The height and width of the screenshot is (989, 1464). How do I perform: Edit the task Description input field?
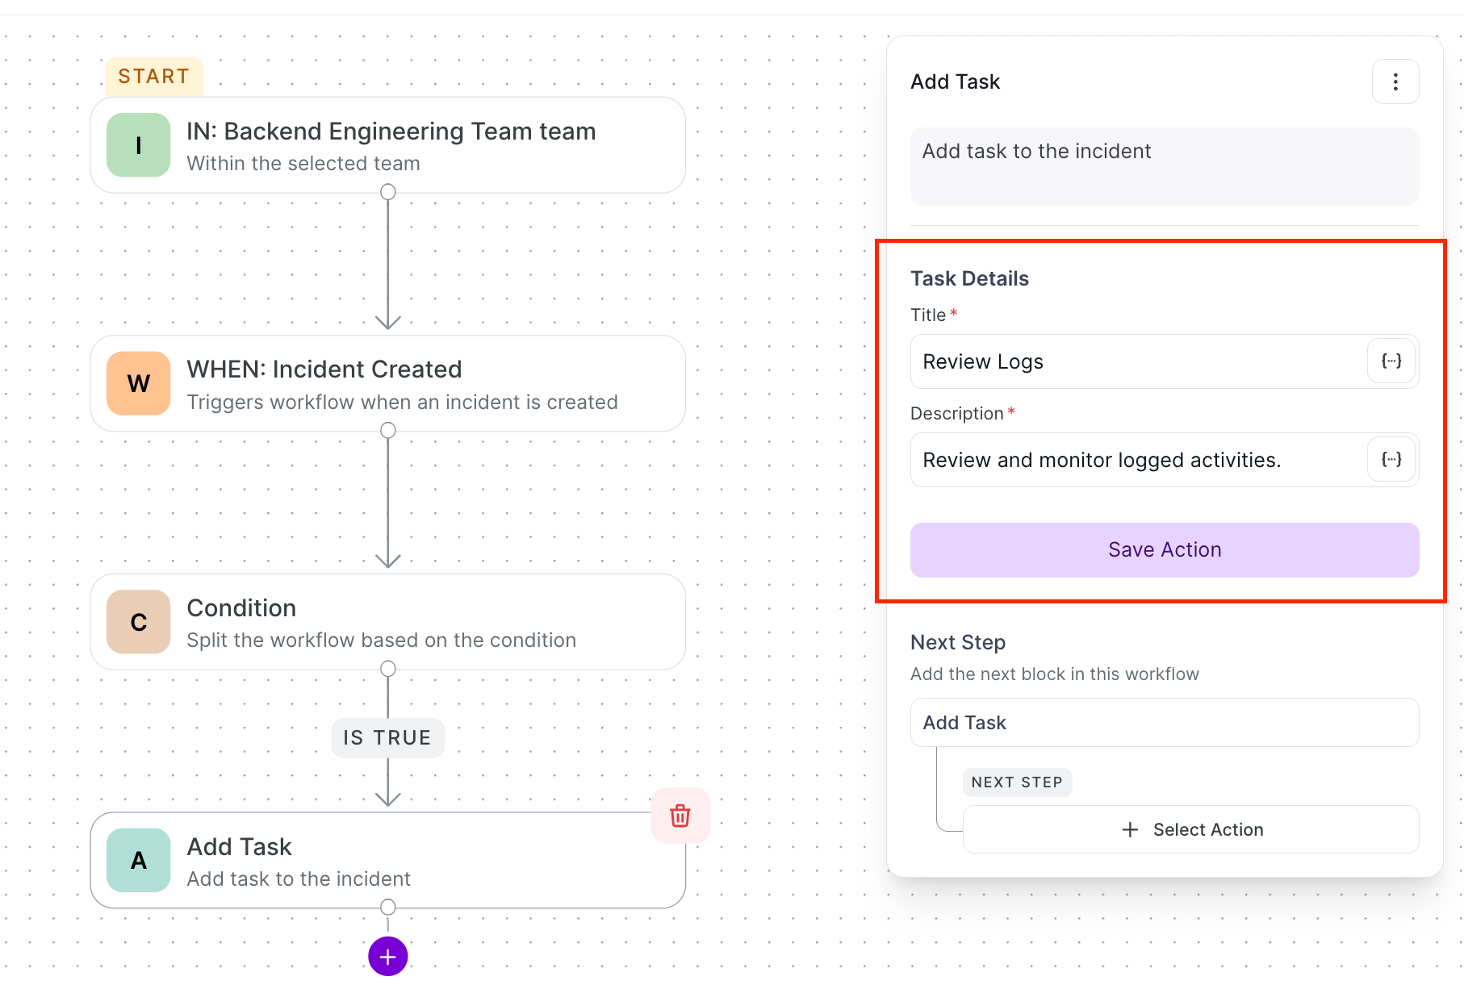tap(1138, 460)
